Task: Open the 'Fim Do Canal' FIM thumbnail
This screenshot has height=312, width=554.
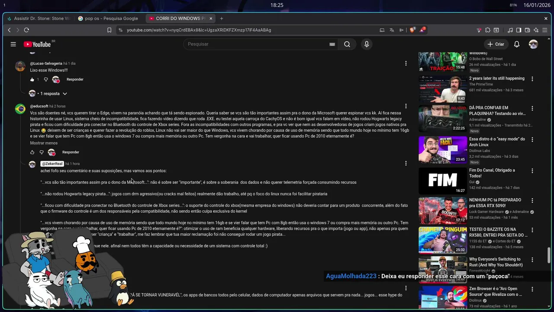Action: point(443,181)
